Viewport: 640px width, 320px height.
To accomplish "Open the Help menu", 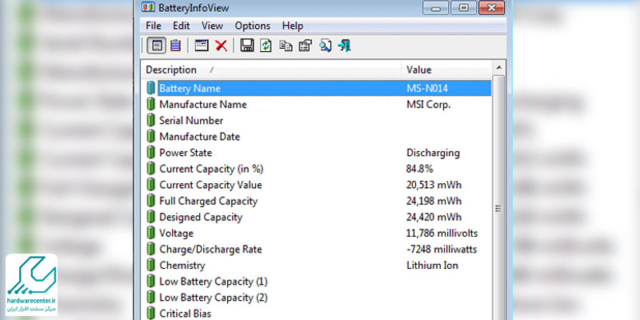I will click(x=292, y=26).
